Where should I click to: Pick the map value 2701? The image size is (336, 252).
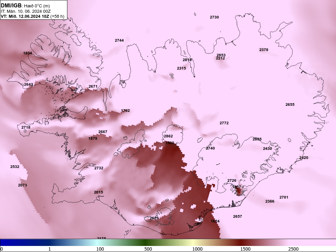[x=284, y=197]
